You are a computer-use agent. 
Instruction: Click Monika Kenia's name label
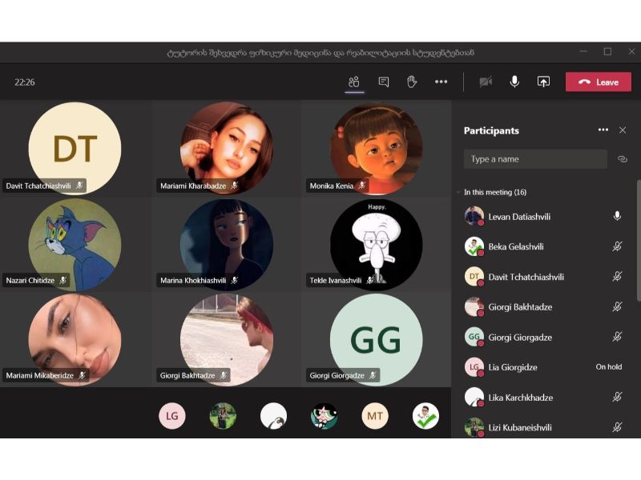[x=332, y=186]
